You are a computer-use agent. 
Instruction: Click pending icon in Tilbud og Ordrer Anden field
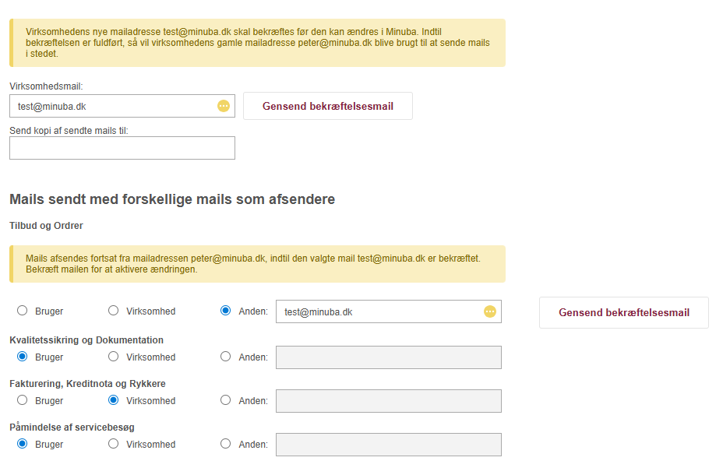coord(489,311)
